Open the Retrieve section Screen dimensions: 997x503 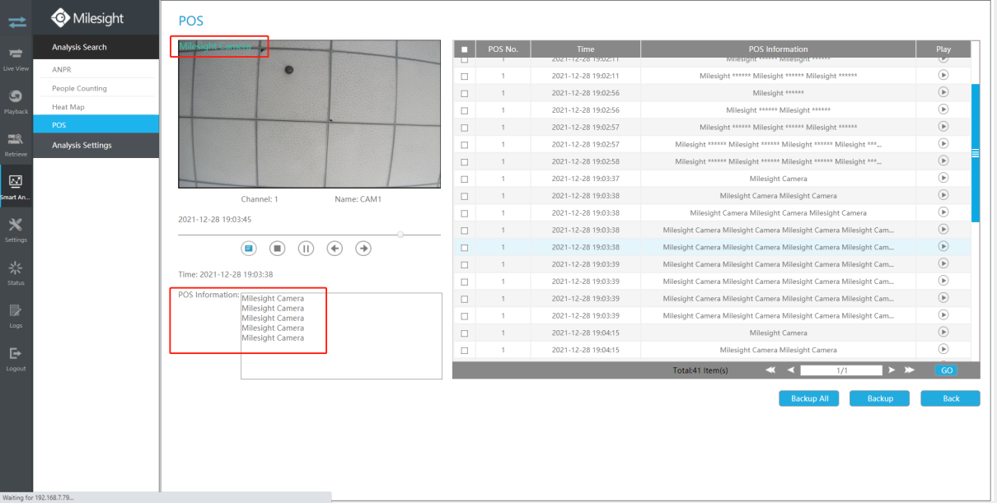(16, 145)
